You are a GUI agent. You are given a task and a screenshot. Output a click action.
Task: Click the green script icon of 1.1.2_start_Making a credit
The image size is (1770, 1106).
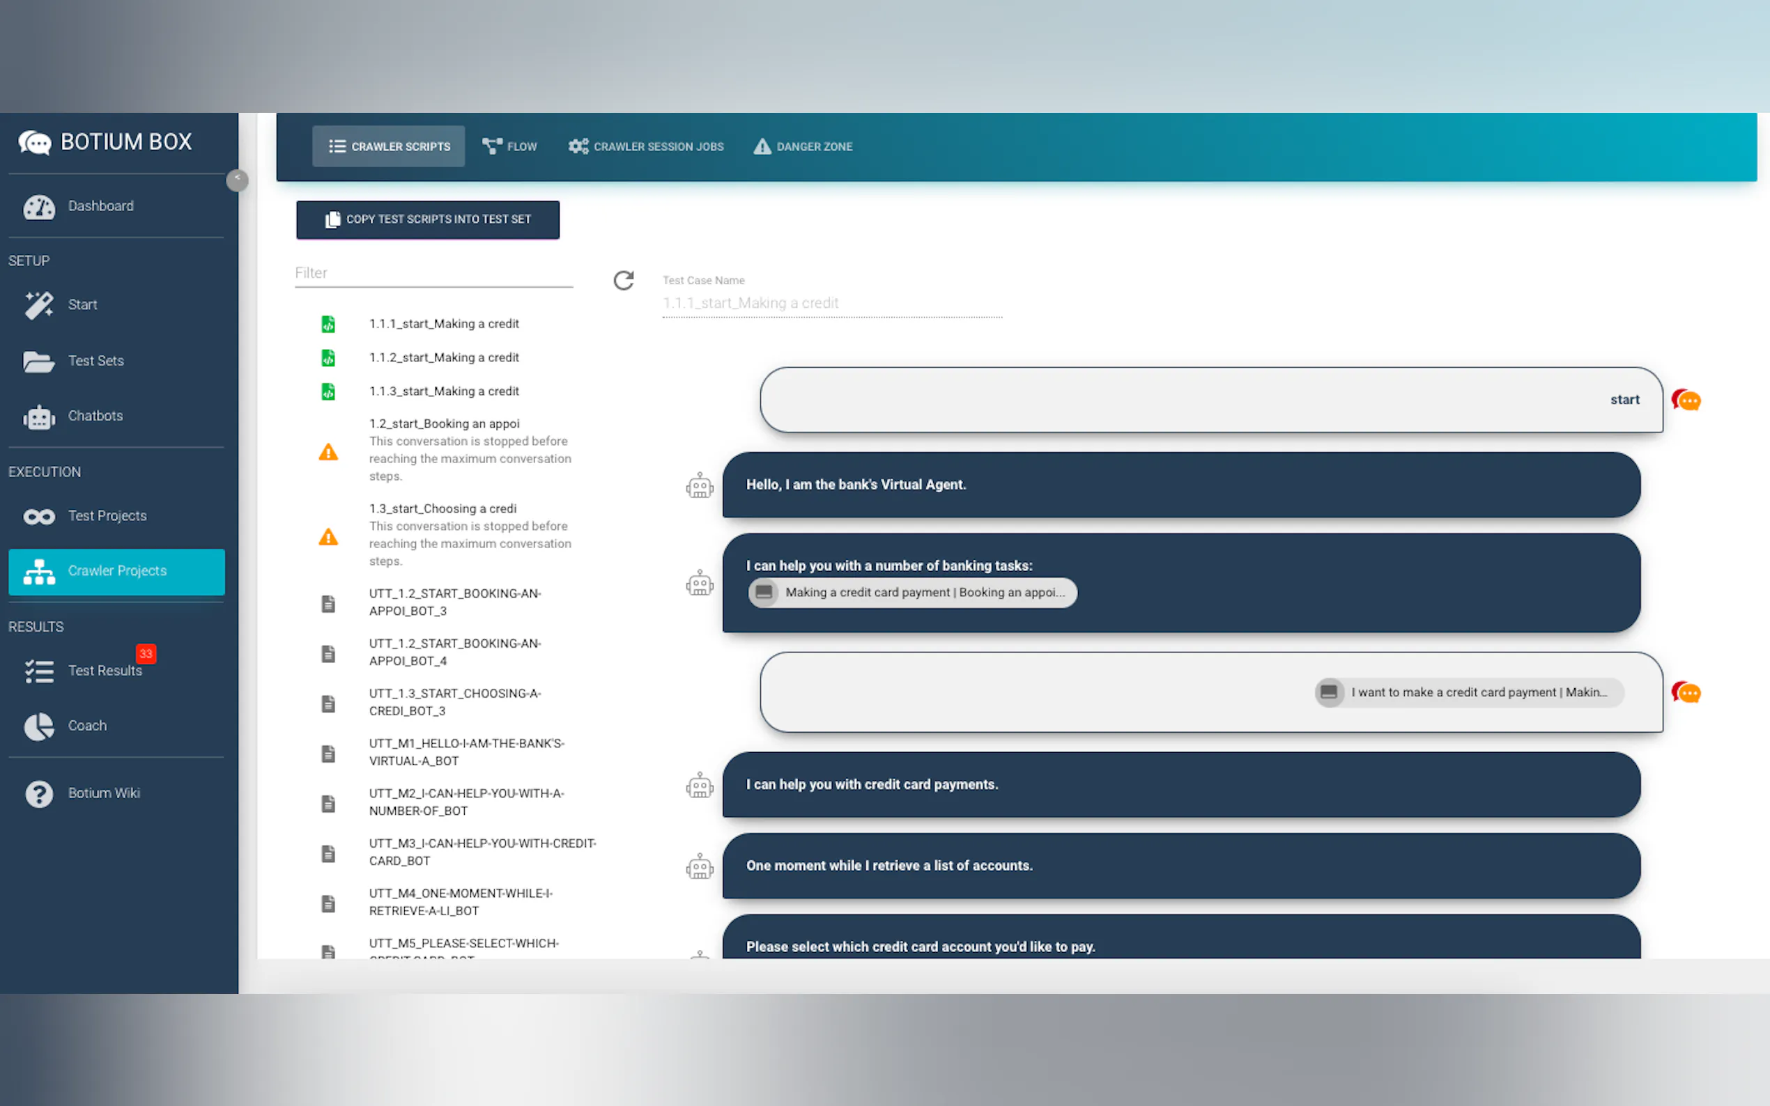(328, 358)
